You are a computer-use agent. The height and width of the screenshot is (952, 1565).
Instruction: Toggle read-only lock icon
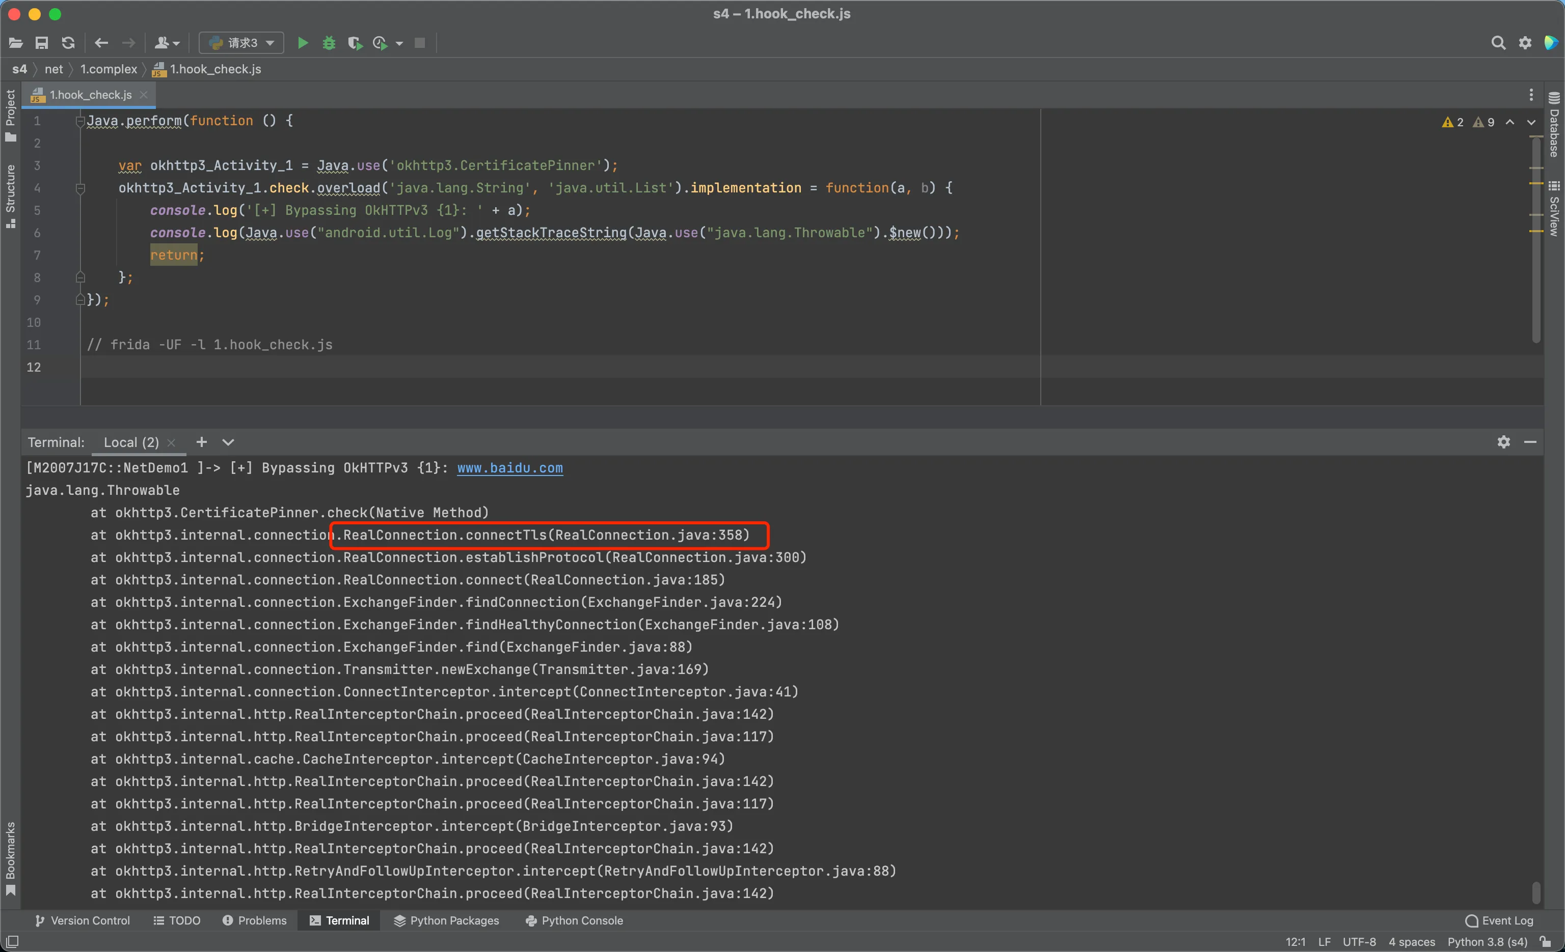1545,942
